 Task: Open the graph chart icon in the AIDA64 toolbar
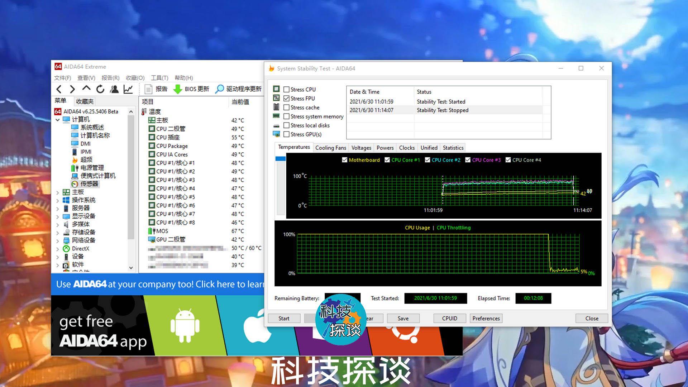coord(128,89)
